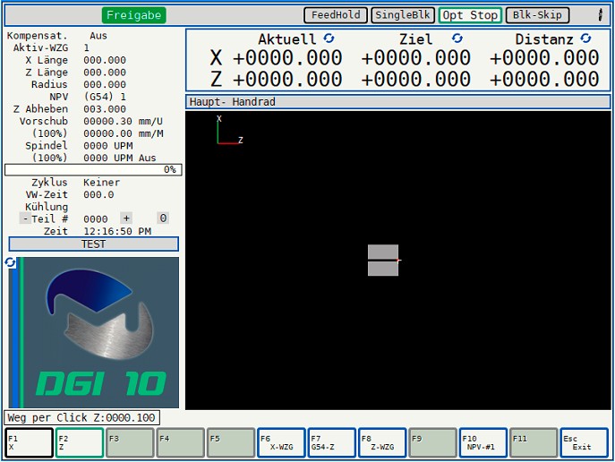Click the empty F5 softkey

231,443
